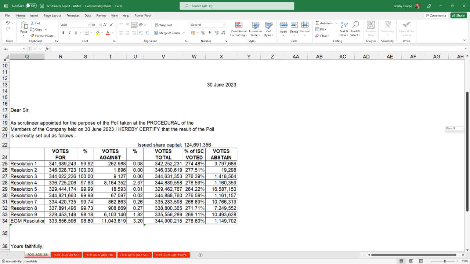
Task: Switch to the Formulas ribbon tab
Action: coord(73,15)
